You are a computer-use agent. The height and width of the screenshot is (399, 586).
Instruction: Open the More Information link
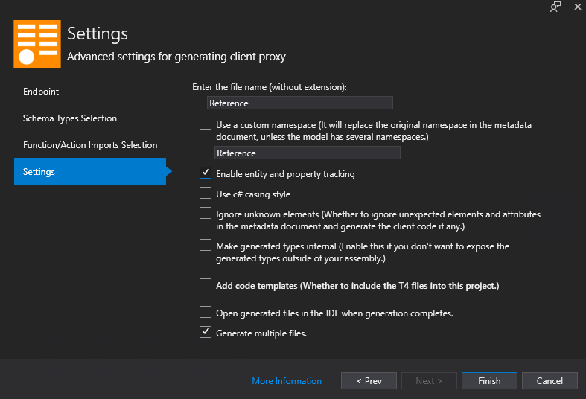[287, 381]
